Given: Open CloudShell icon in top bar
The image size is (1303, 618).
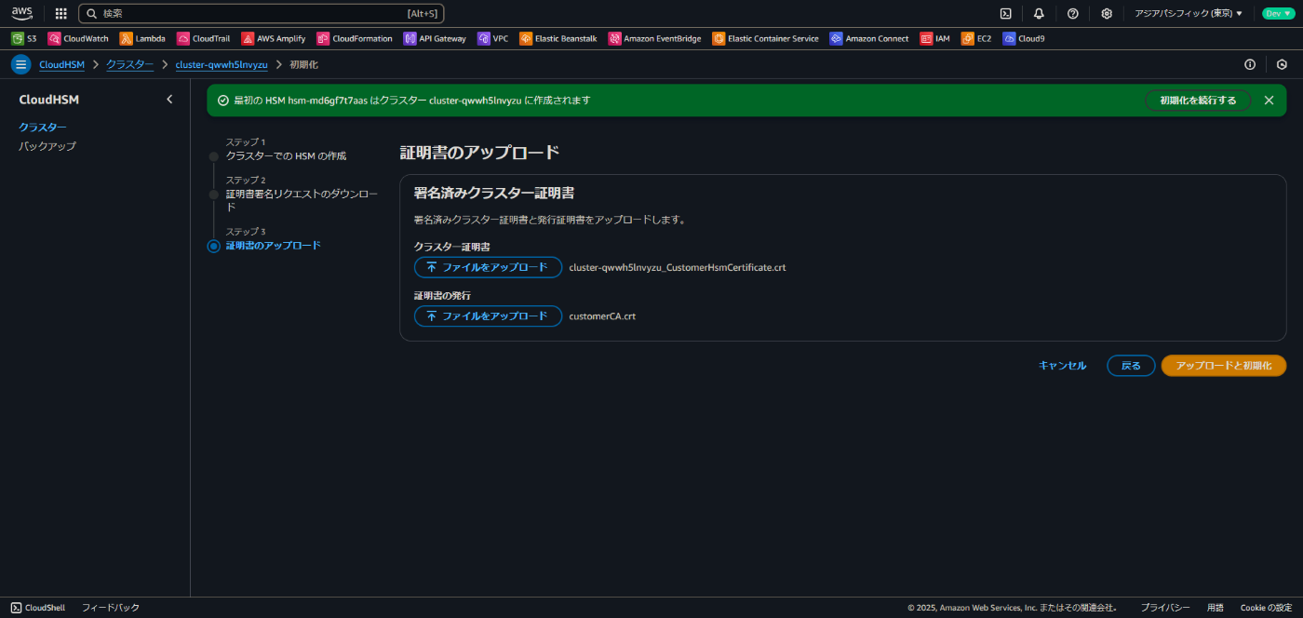Looking at the screenshot, I should [x=1005, y=14].
